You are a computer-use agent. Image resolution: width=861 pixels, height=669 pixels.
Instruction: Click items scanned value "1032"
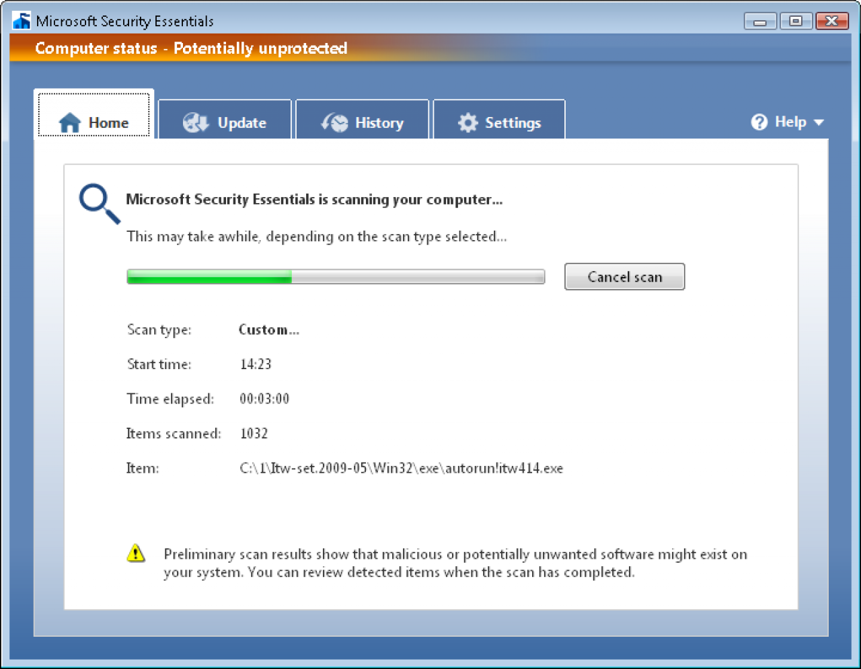point(254,433)
